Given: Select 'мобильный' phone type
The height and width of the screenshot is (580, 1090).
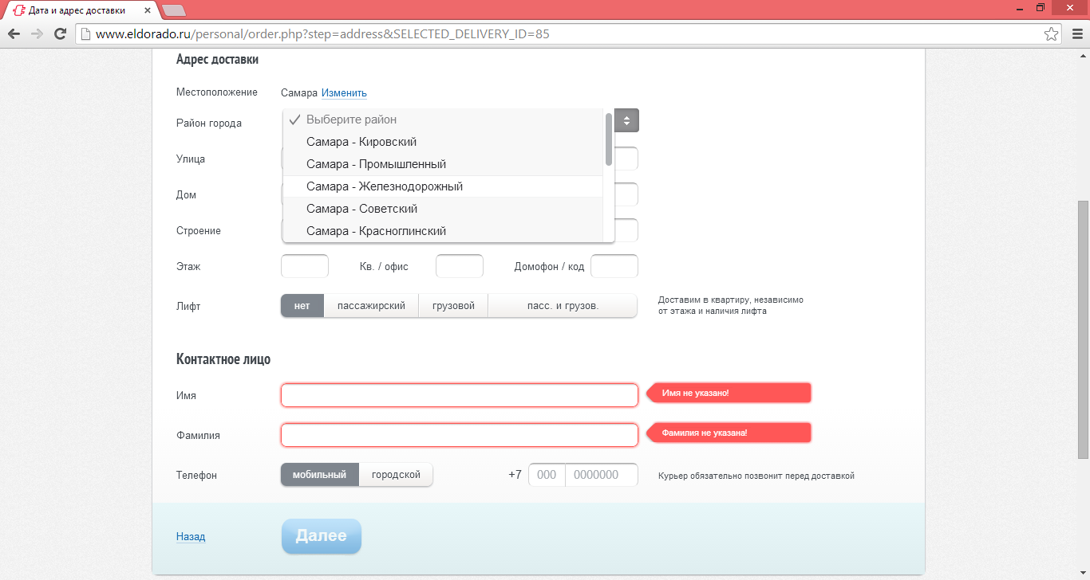Looking at the screenshot, I should pyautogui.click(x=320, y=475).
